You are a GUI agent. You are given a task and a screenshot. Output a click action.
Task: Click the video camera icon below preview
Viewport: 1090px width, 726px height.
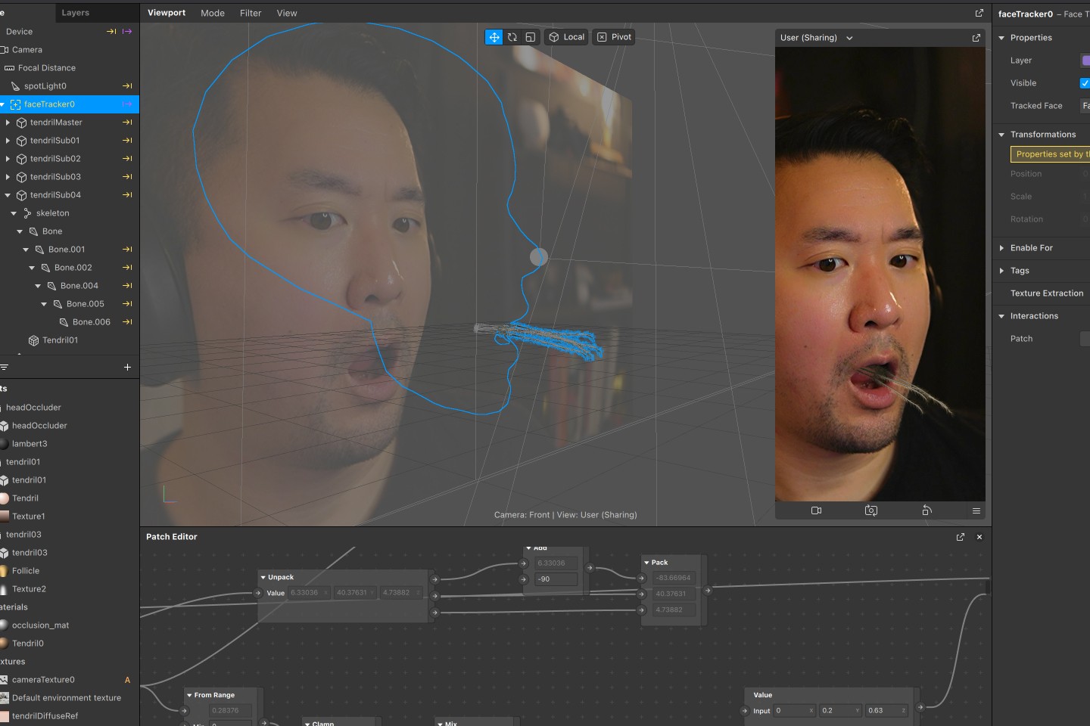tap(816, 510)
